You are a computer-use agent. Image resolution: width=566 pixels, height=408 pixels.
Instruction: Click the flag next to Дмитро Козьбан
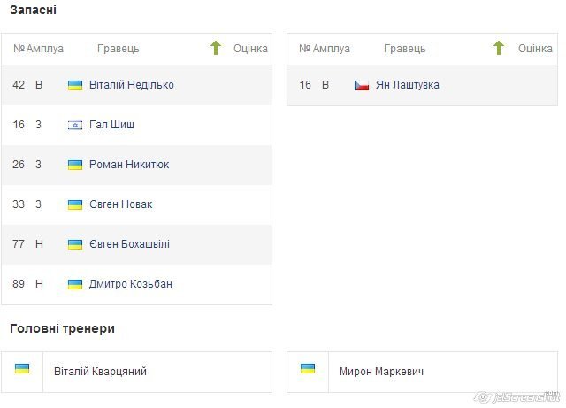click(x=75, y=285)
